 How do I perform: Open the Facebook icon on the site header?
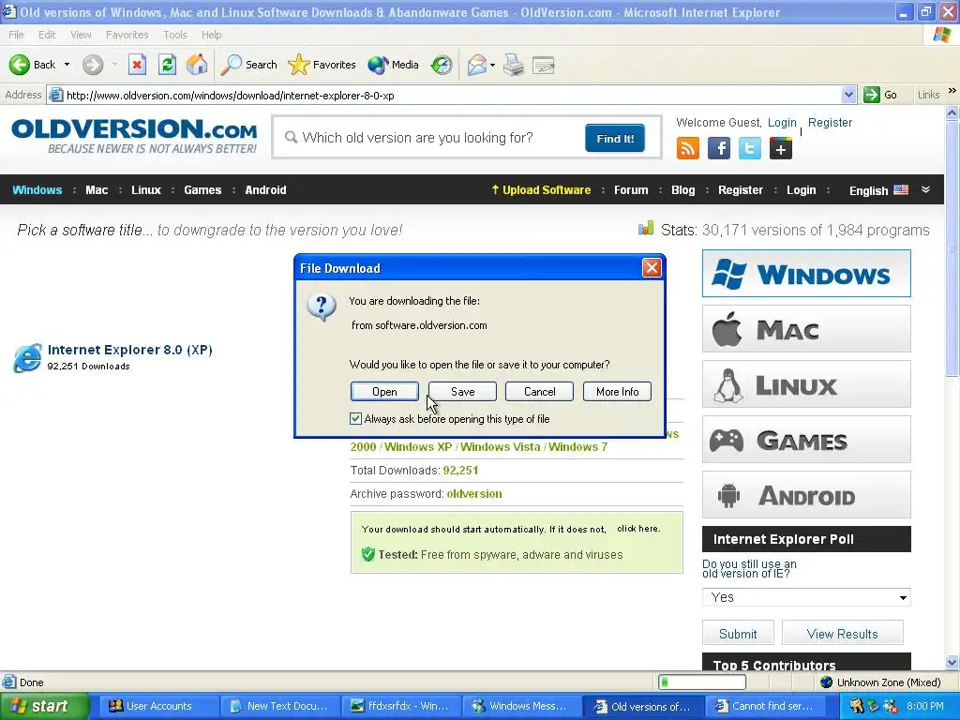pyautogui.click(x=719, y=148)
